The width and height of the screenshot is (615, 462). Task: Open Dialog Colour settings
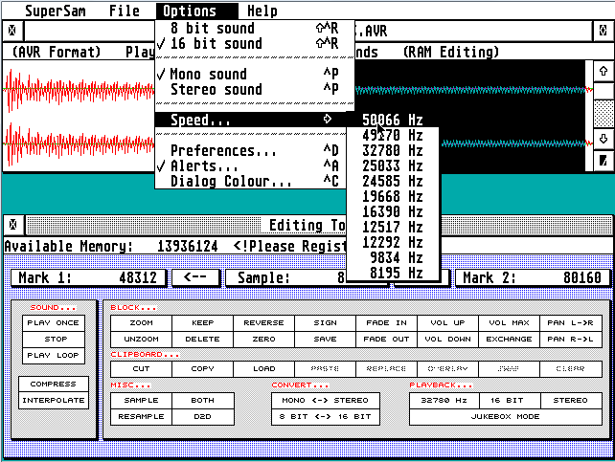pyautogui.click(x=231, y=181)
